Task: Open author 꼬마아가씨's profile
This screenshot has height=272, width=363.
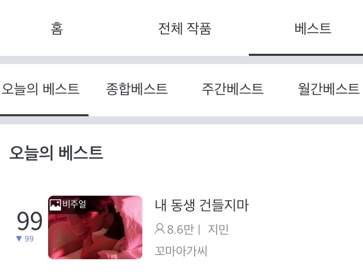Action: (x=181, y=251)
